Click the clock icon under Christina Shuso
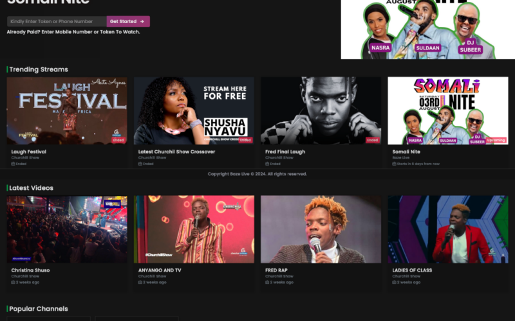515x321 pixels. 13,282
